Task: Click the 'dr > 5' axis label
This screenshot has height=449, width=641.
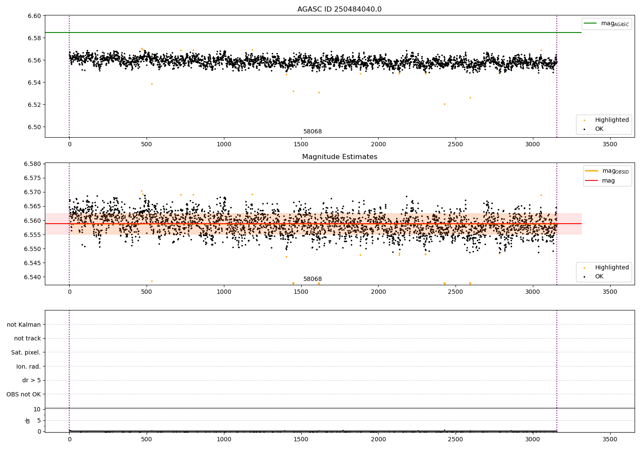Action: [x=31, y=380]
